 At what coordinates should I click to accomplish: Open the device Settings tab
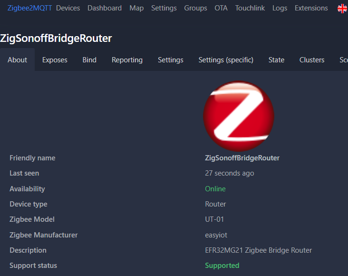171,60
